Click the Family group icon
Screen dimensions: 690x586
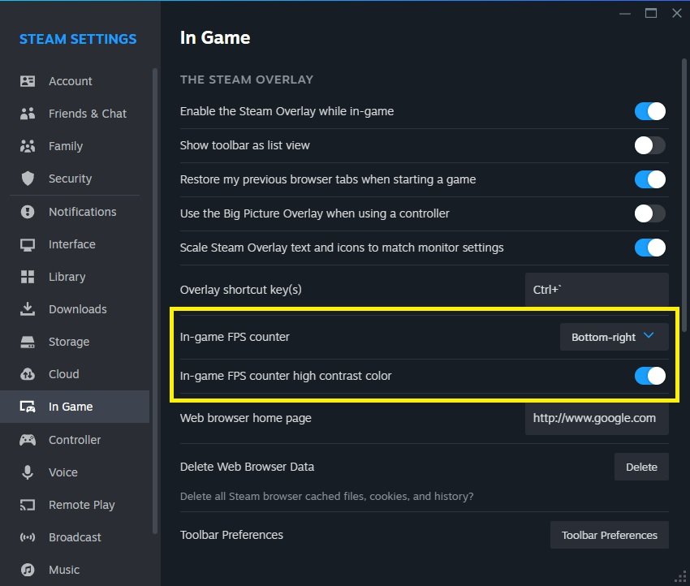28,146
